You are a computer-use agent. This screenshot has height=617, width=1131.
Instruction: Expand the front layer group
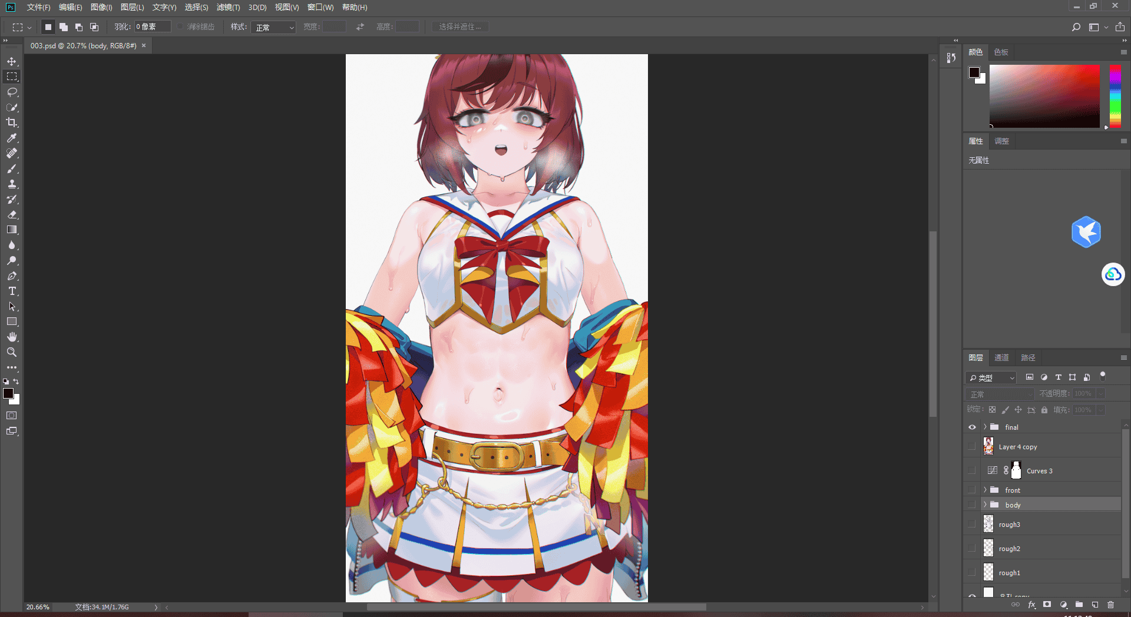coord(985,490)
